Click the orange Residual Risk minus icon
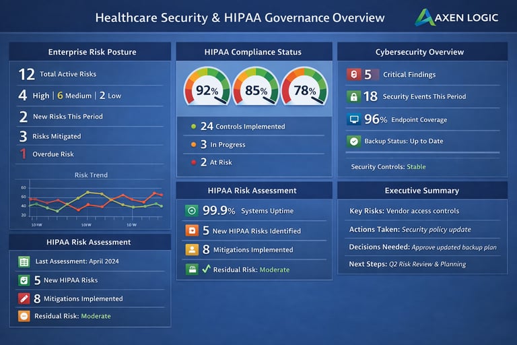 24,316
